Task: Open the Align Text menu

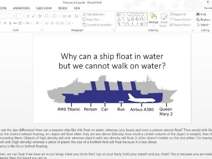Action: [92, 20]
